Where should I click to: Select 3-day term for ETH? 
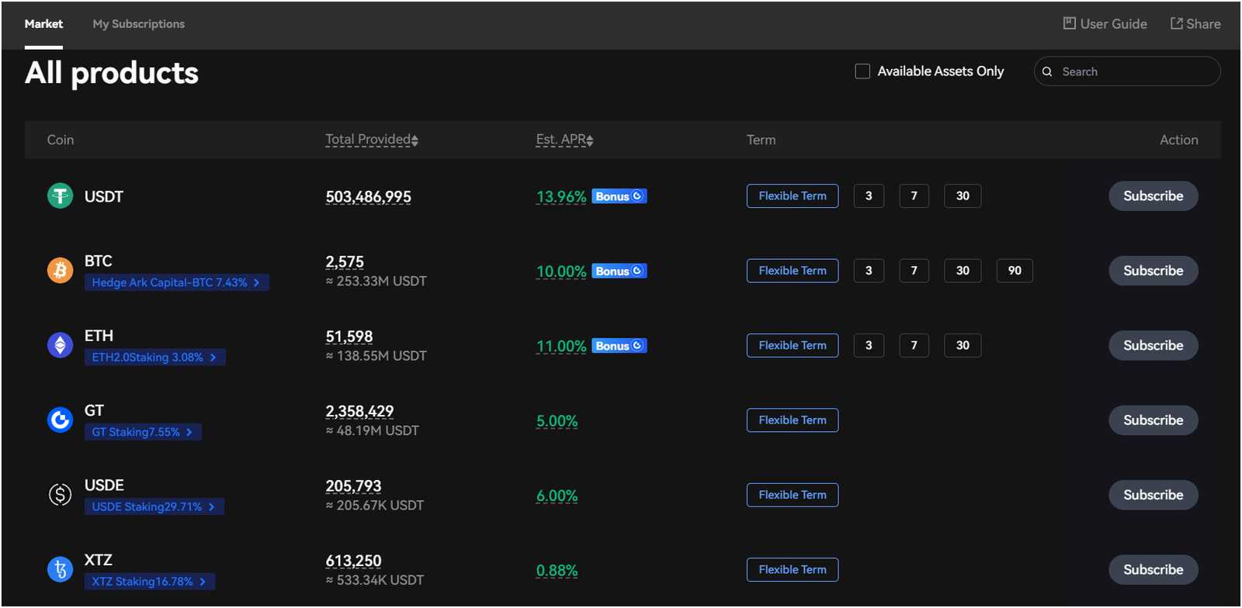pyautogui.click(x=869, y=345)
